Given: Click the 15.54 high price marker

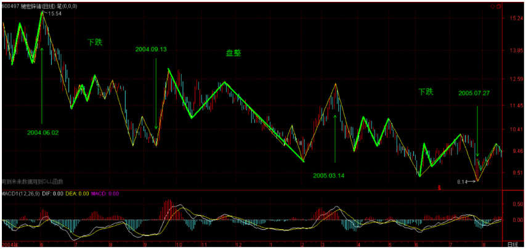Looking at the screenshot, I should click(54, 14).
